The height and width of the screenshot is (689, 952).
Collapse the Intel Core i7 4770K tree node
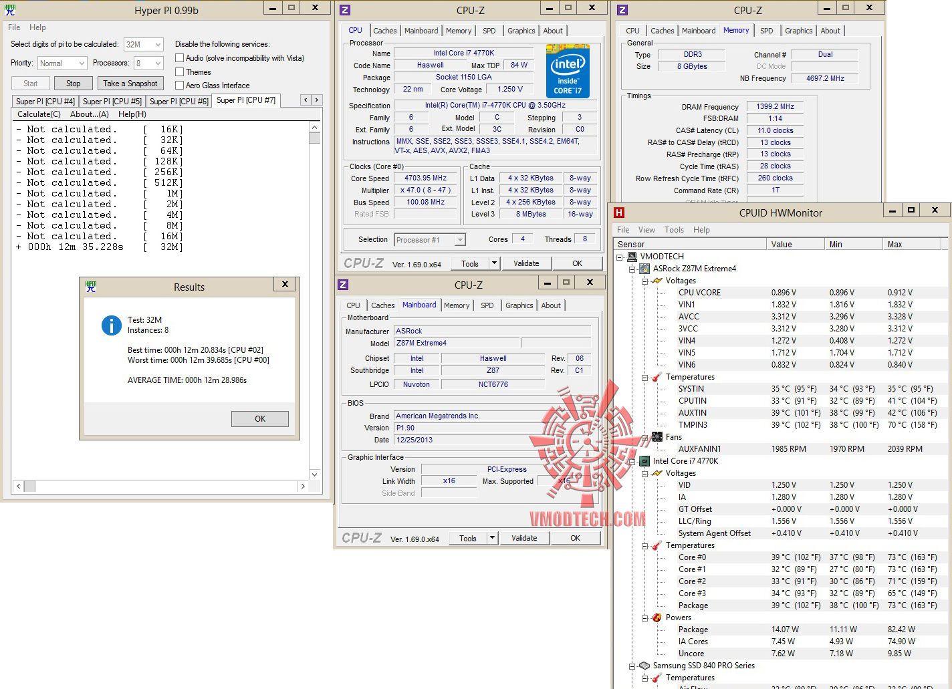tap(632, 461)
